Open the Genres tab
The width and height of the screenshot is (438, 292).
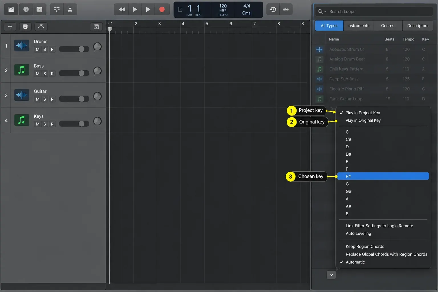(388, 26)
